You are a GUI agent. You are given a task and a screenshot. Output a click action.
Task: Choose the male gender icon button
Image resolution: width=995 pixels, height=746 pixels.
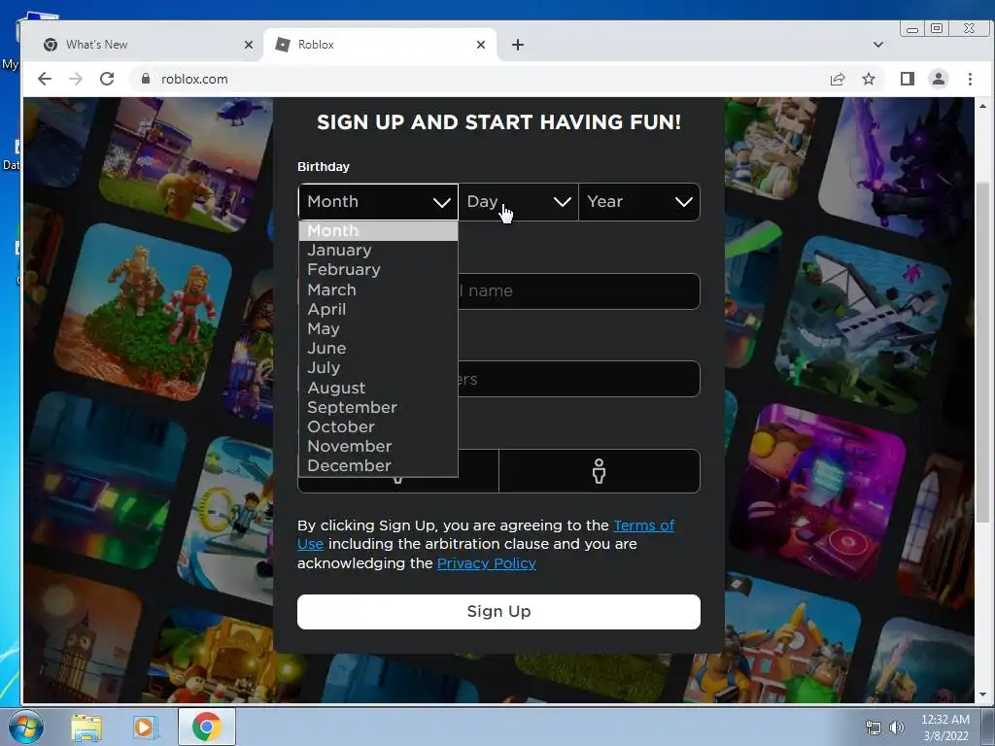click(x=599, y=471)
